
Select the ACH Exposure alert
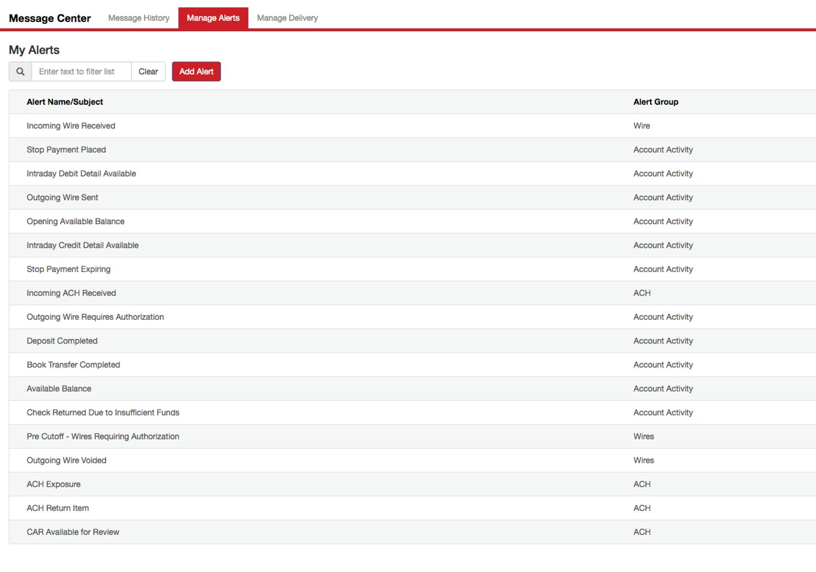point(53,484)
